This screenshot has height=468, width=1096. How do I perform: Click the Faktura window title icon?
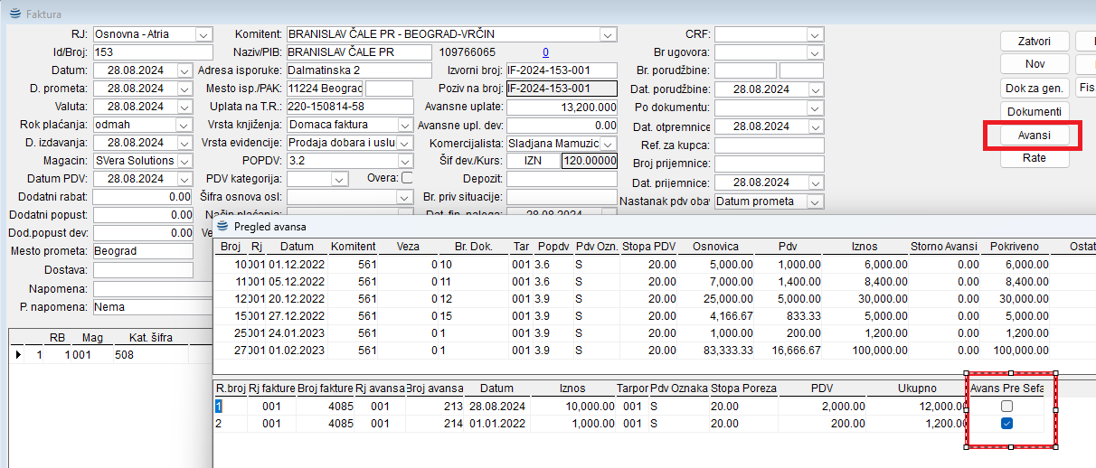(x=14, y=15)
